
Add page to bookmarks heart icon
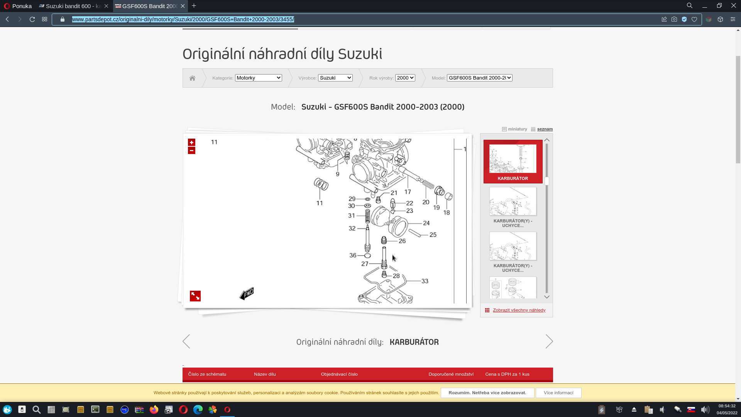coord(694,19)
